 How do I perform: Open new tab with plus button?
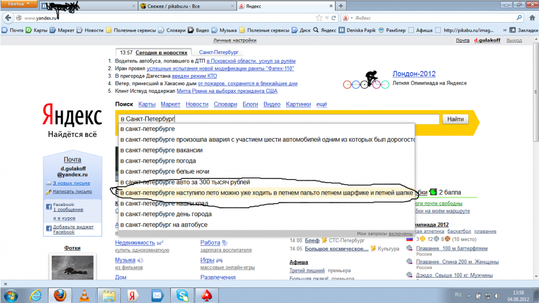point(341,6)
